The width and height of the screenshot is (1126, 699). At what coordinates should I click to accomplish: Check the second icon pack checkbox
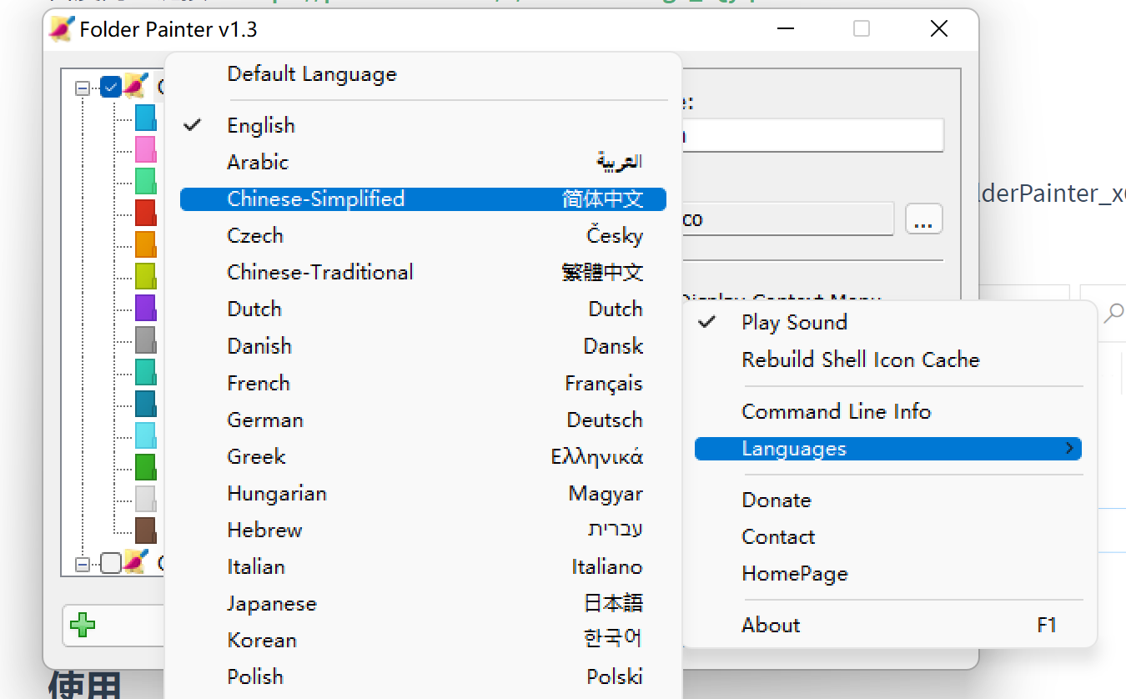(x=110, y=564)
